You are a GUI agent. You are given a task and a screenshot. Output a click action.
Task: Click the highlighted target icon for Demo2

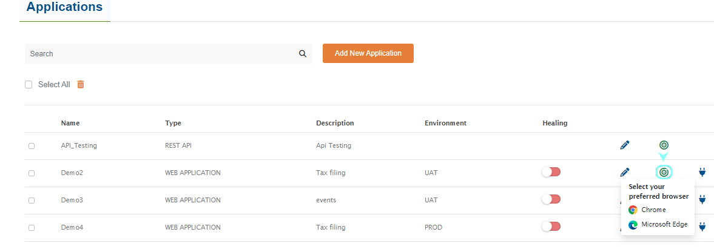pos(664,173)
